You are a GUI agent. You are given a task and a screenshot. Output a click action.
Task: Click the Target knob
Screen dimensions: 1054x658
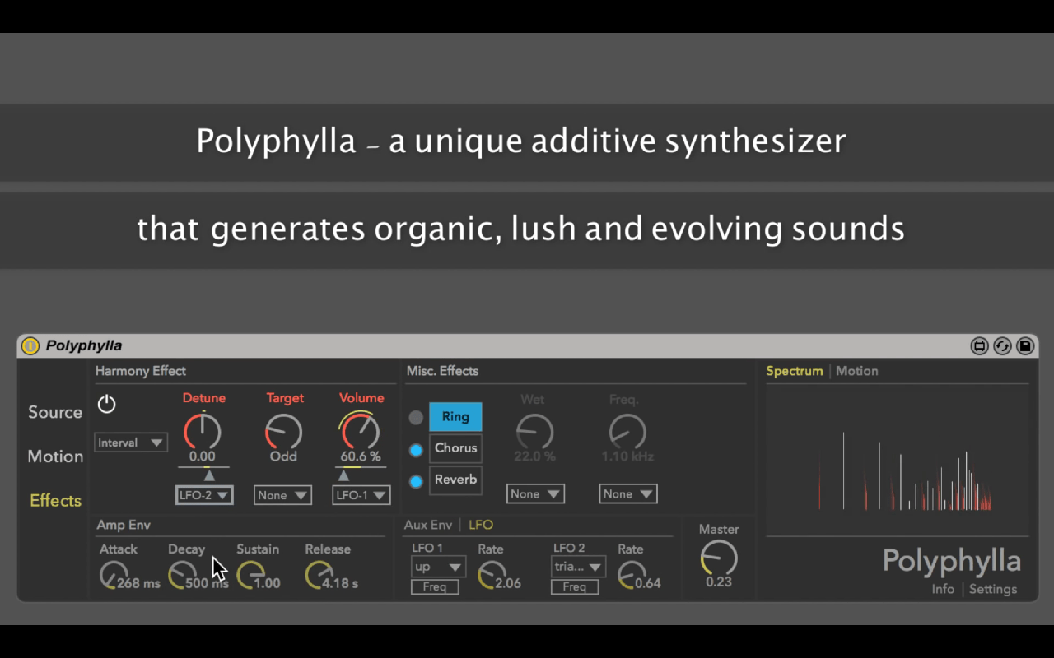(x=283, y=431)
